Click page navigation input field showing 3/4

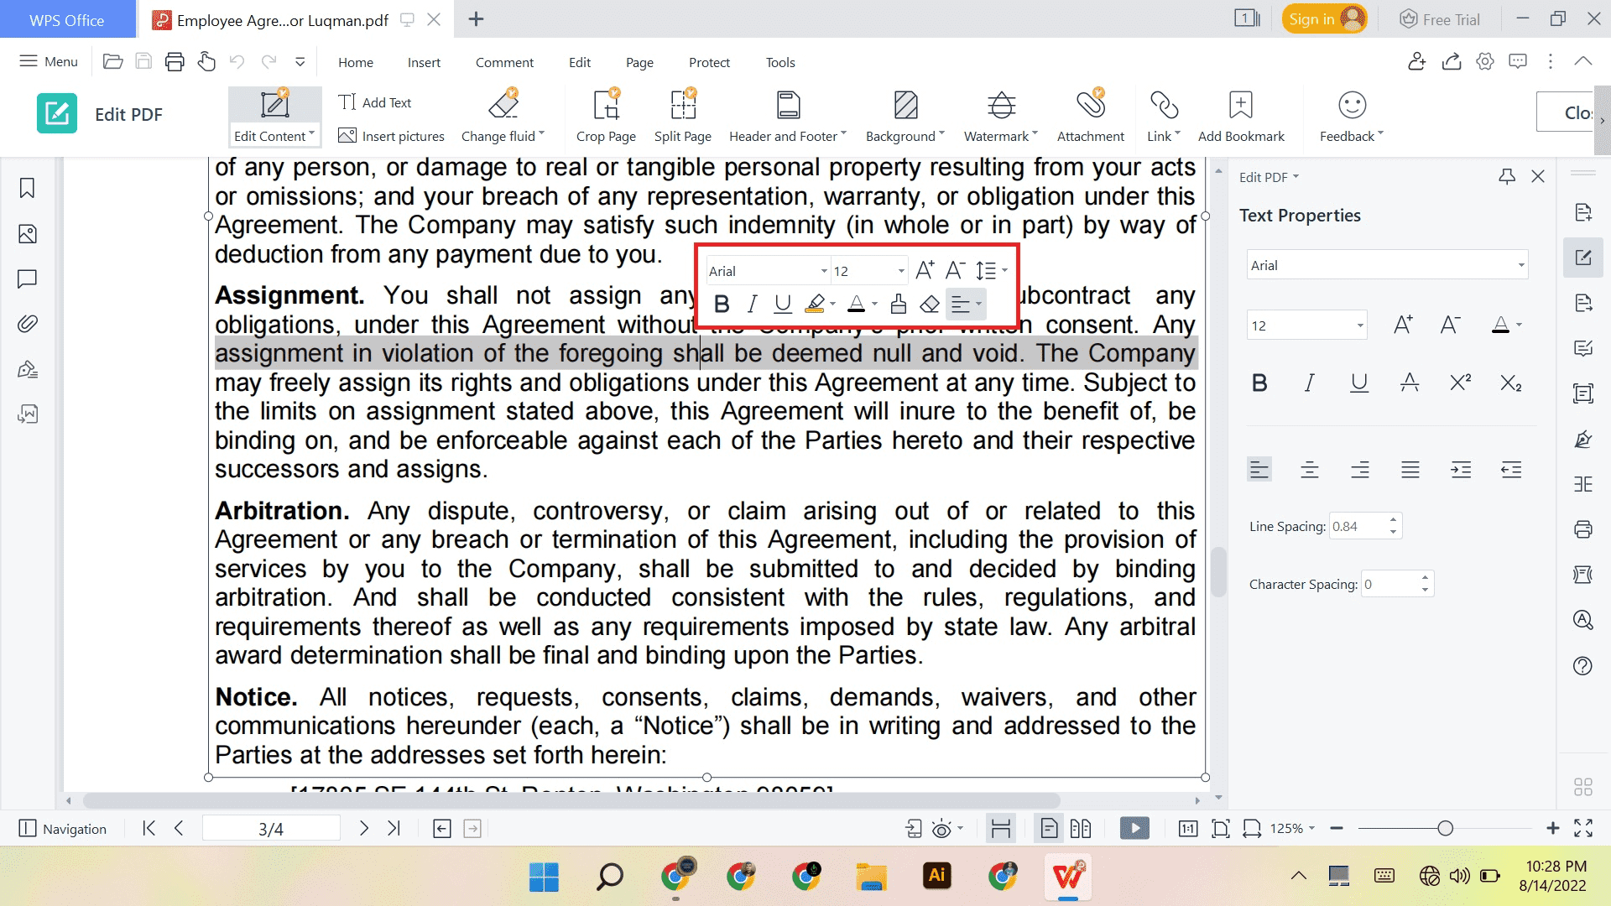(x=270, y=827)
